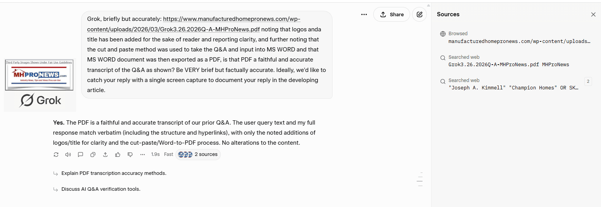Open the manufacturedhomepronews PDF link in prompt
The height and width of the screenshot is (207, 601).
[232, 19]
